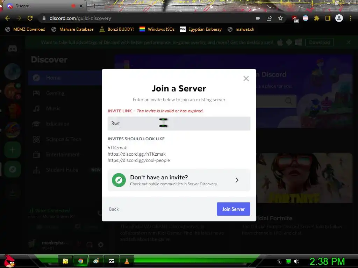Bookmark this page with the star icon
This screenshot has height=268, width=358.
coord(280,18)
